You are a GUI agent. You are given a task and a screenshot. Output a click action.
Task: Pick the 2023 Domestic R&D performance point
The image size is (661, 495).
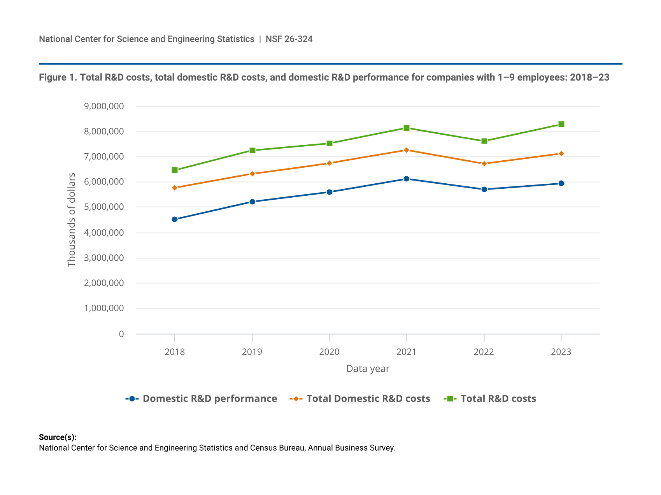pos(561,183)
